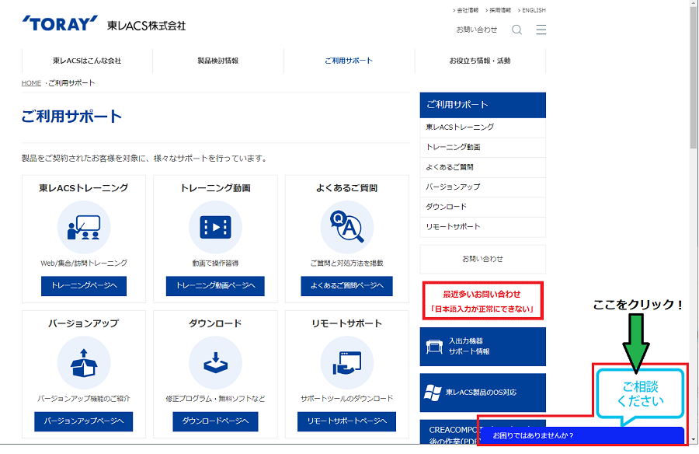The height and width of the screenshot is (454, 699).
Task: Click the よくあるご質問 Q&A icon
Action: [x=347, y=227]
